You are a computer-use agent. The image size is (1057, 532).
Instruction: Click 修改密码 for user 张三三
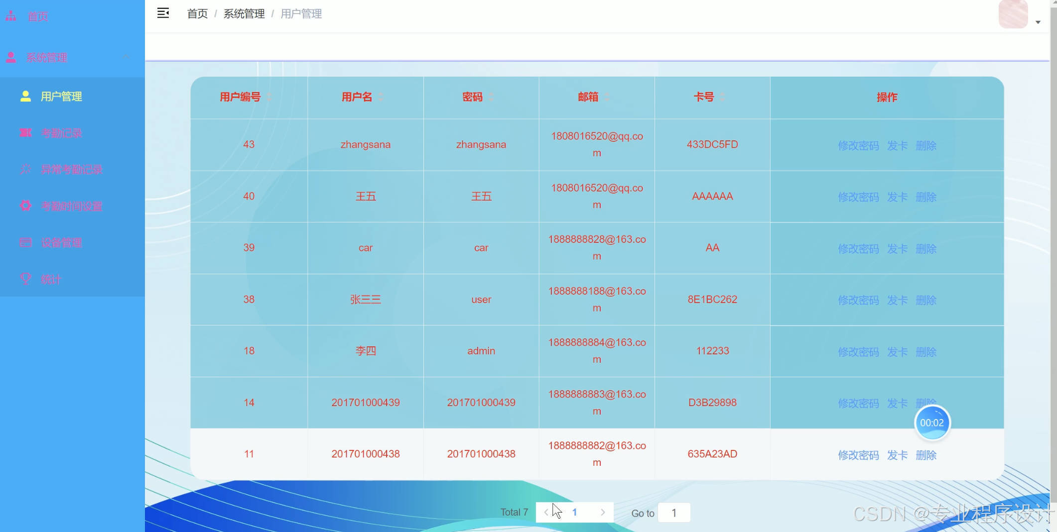(858, 300)
